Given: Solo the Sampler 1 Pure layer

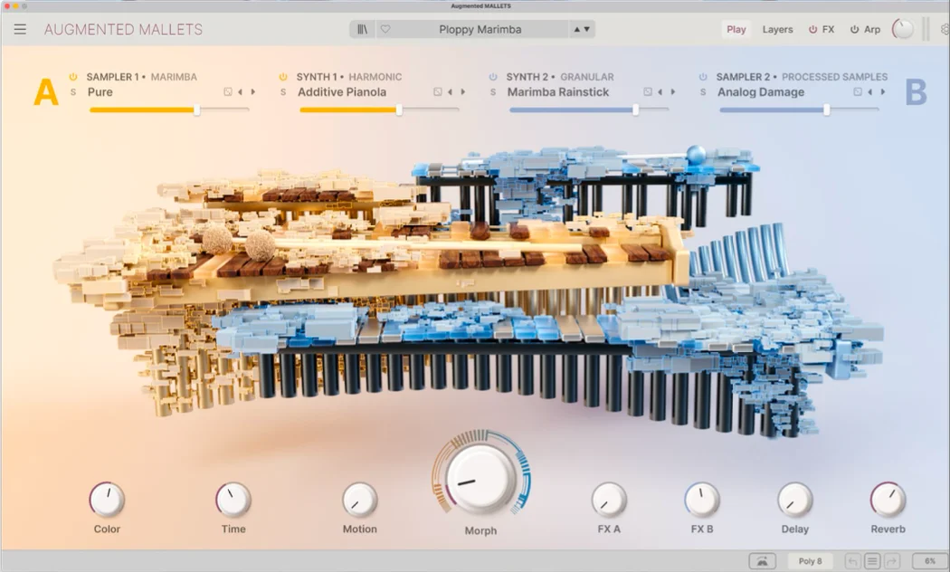Looking at the screenshot, I should (x=73, y=92).
